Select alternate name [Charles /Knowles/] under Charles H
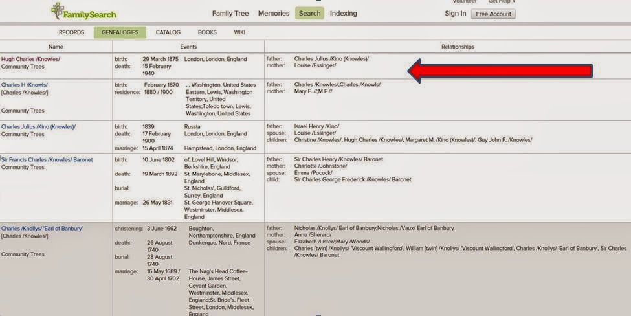 25,93
